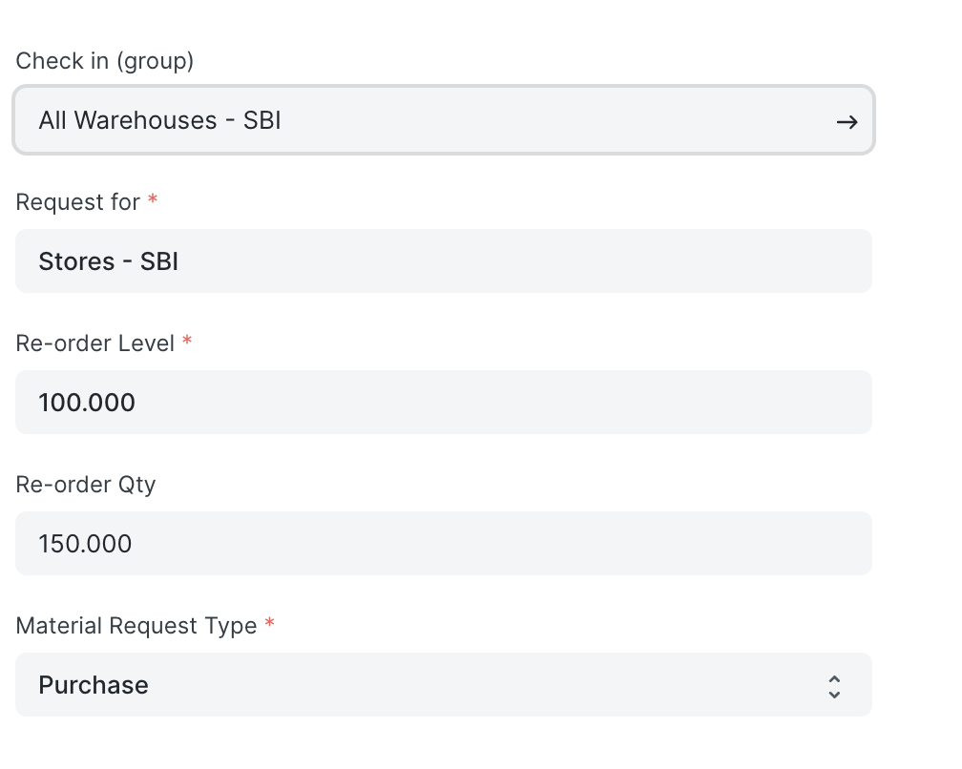Open the Material Request Type dropdown
Screen dimensions: 962x769
[444, 685]
